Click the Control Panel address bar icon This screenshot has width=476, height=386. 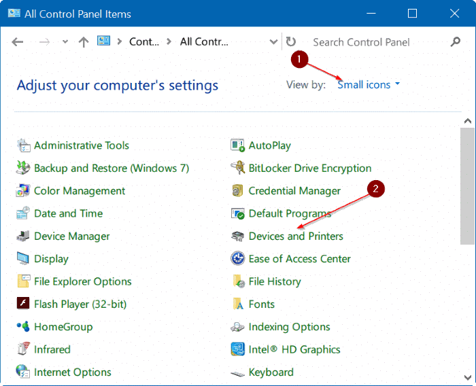103,41
